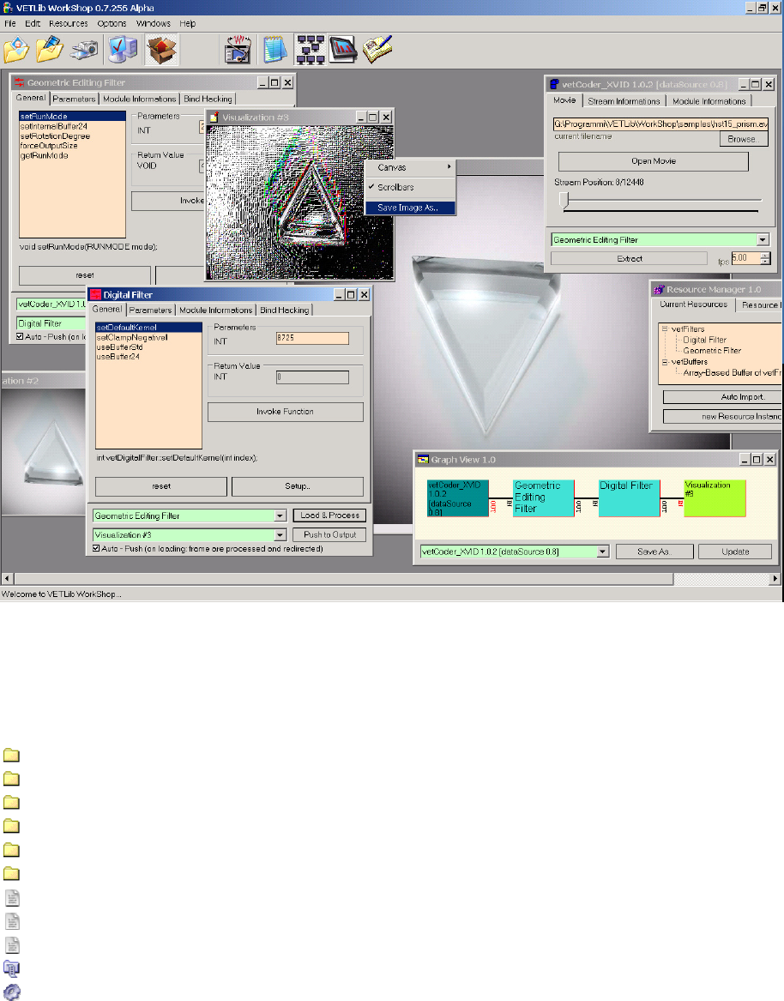The image size is (784, 1001).
Task: Click the Auto Import.. button
Action: [723, 397]
